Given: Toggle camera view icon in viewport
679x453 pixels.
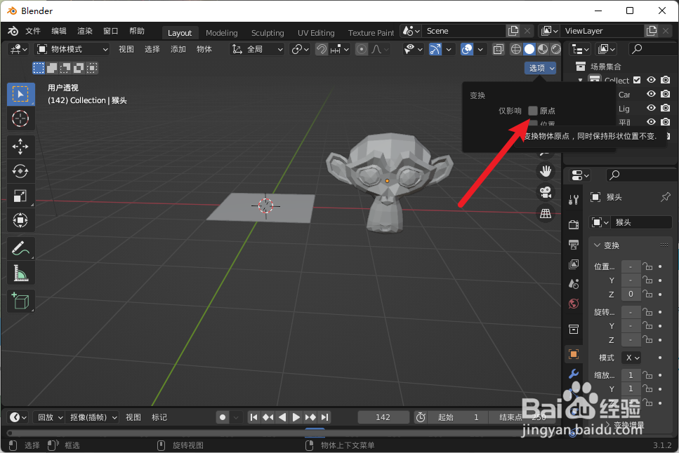Looking at the screenshot, I should click(x=546, y=191).
